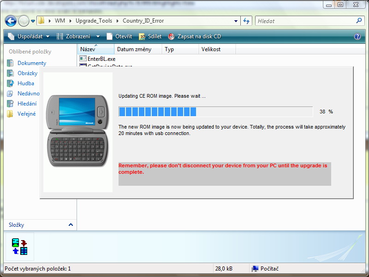Sort by the Datum změny column
The height and width of the screenshot is (277, 369).
pos(138,49)
